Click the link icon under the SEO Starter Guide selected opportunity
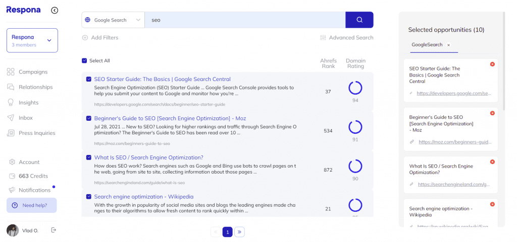 pyautogui.click(x=411, y=93)
